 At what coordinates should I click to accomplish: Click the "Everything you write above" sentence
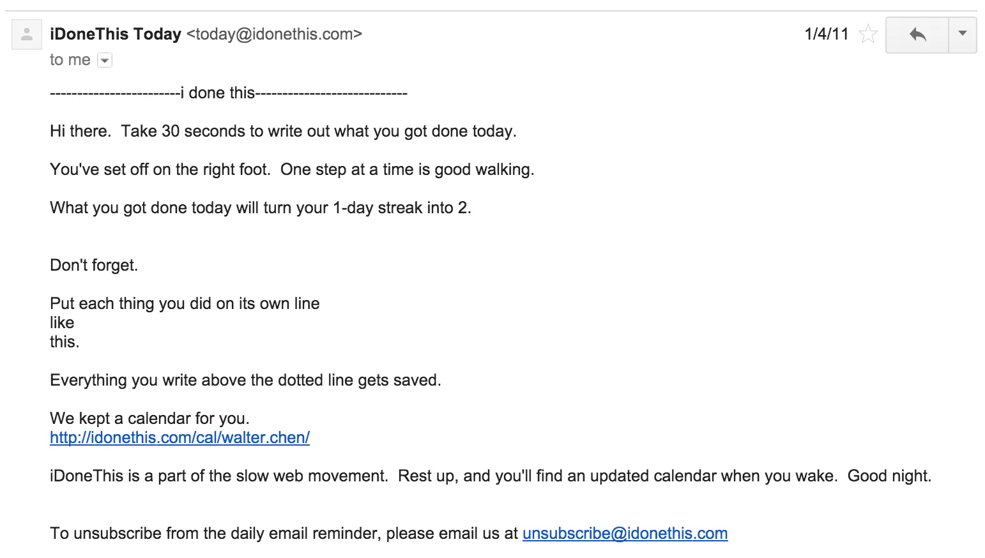[245, 380]
